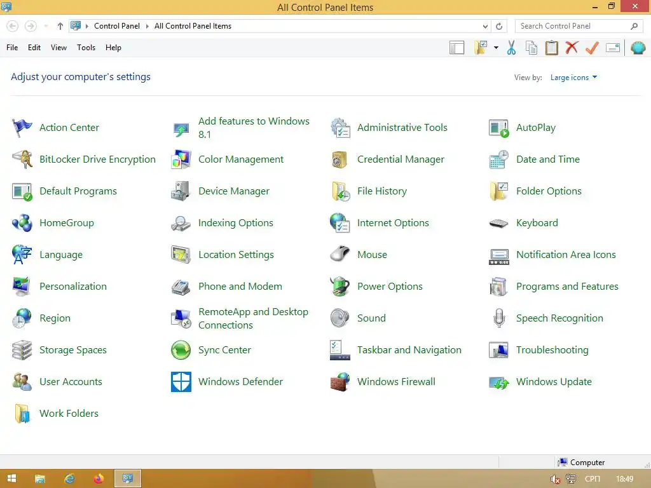Open the Keyboard icon

[498, 223]
